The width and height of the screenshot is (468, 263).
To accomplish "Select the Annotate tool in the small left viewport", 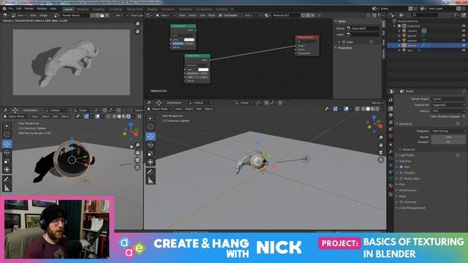I will click(x=7, y=180).
